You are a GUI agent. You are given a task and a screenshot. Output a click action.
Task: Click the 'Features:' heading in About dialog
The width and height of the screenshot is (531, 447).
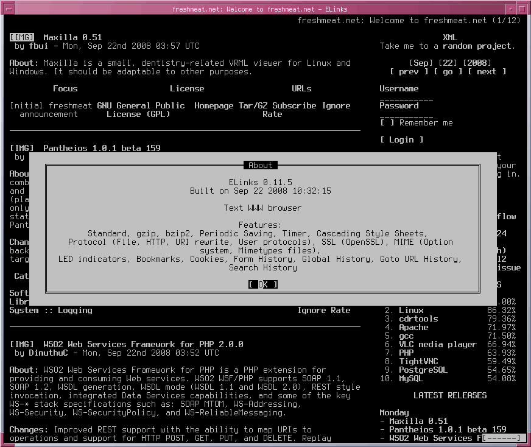[260, 225]
